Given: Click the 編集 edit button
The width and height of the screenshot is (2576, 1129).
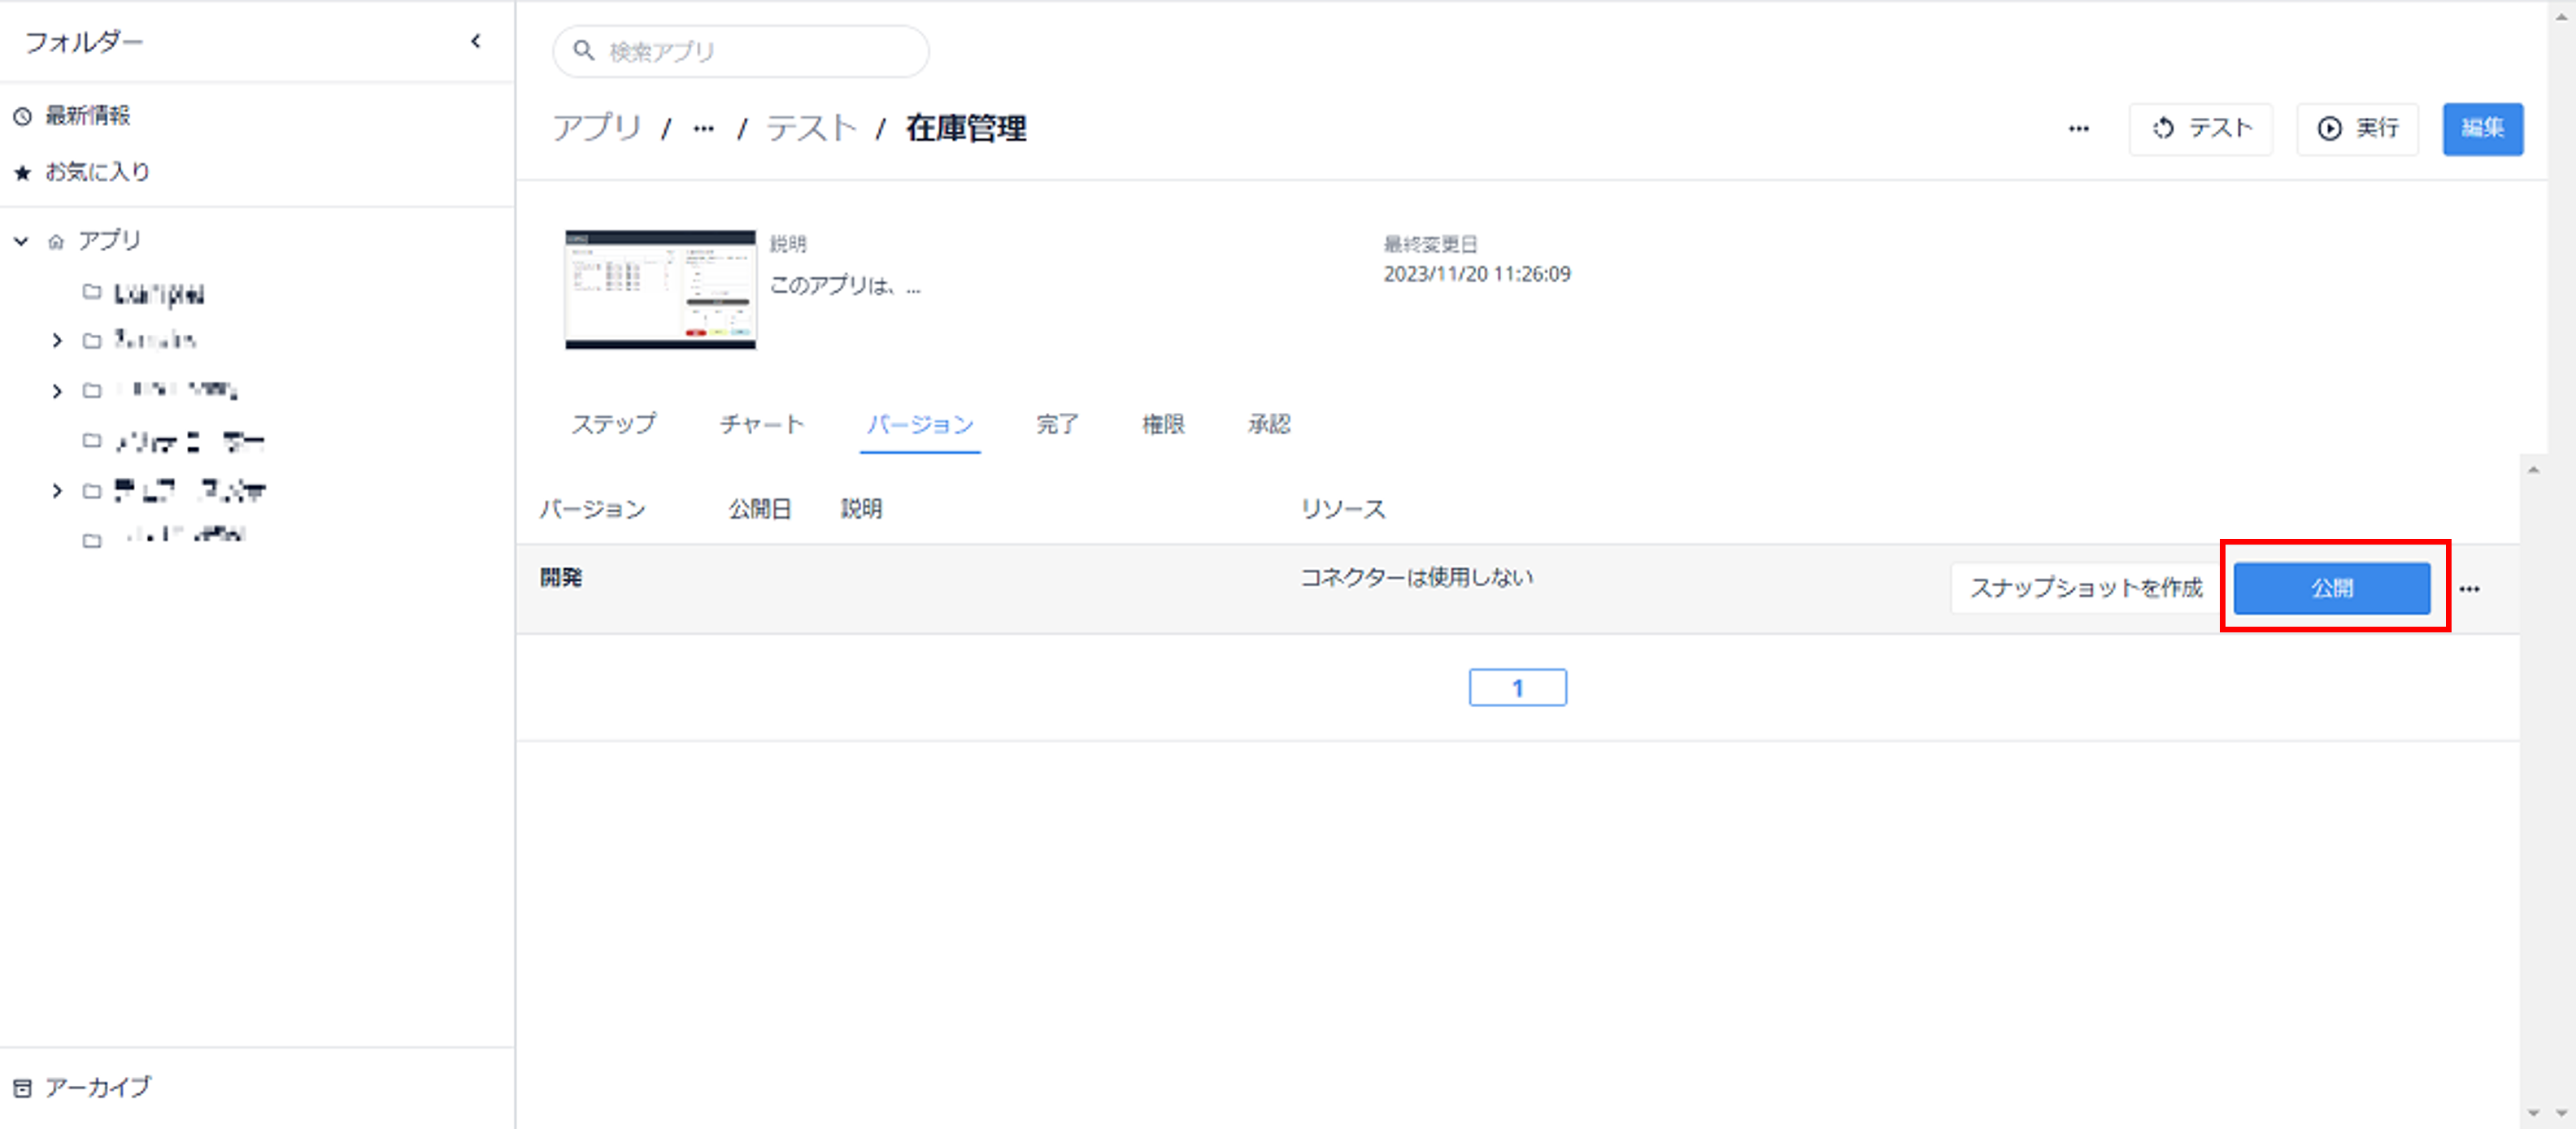Looking at the screenshot, I should pos(2482,129).
